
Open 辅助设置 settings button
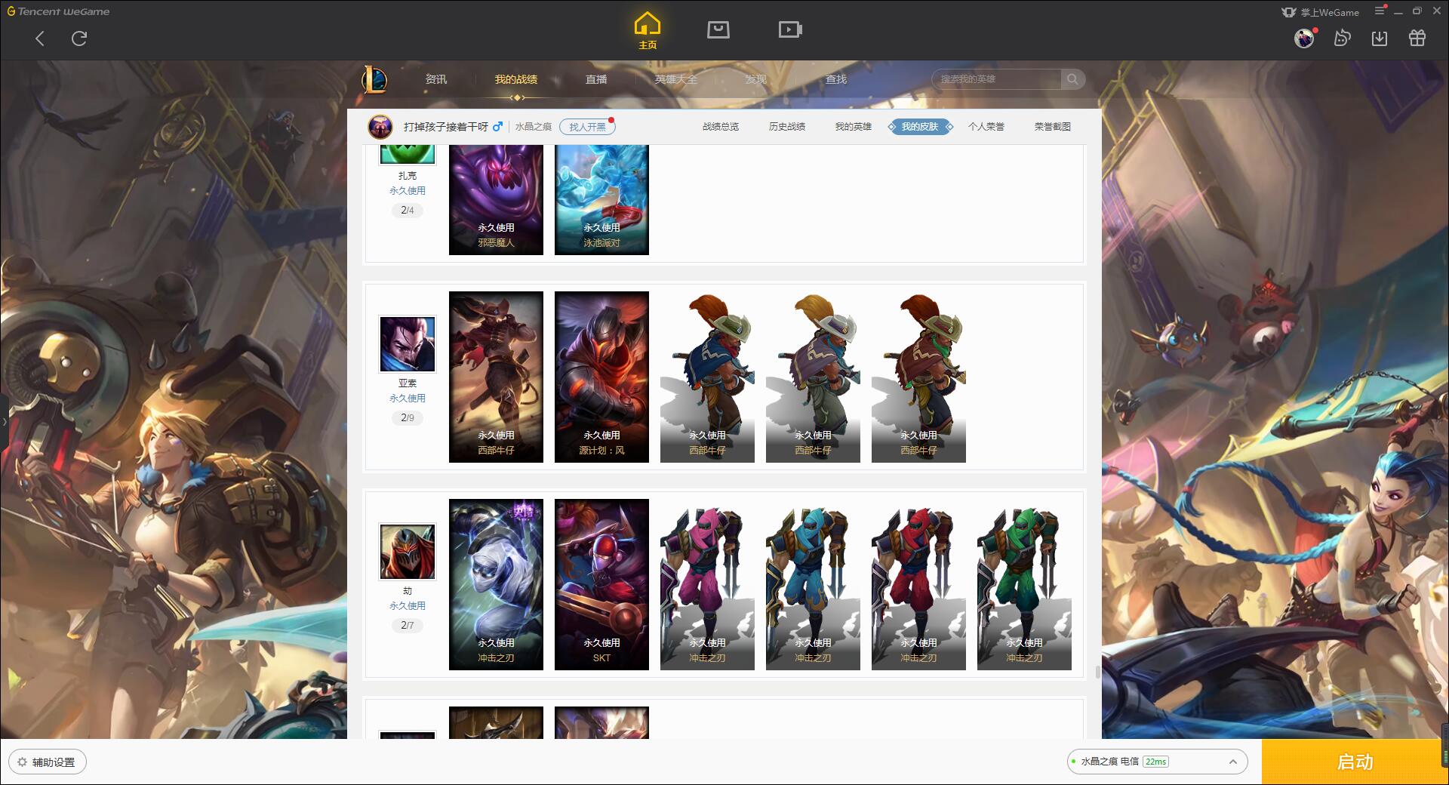[47, 762]
